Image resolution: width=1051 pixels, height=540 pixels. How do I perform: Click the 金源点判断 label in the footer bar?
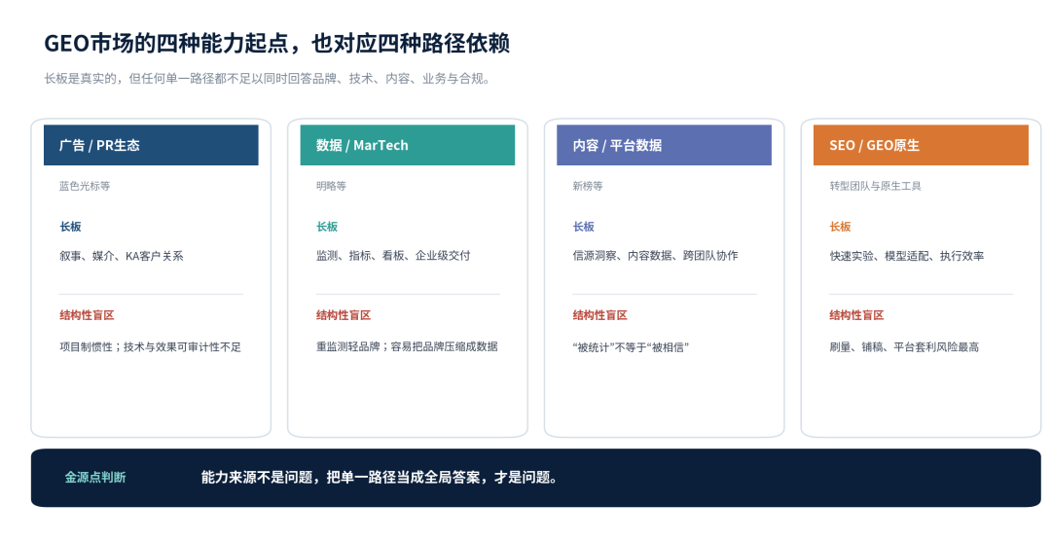[x=95, y=477]
